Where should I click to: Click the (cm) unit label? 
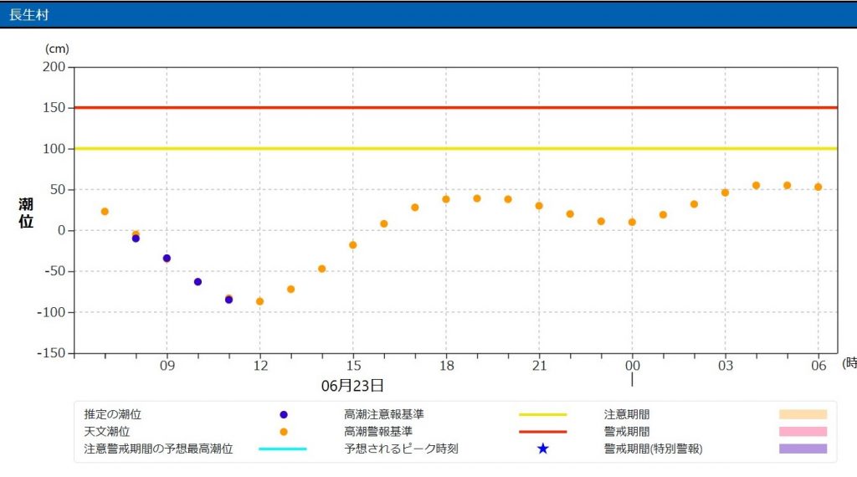pyautogui.click(x=57, y=49)
